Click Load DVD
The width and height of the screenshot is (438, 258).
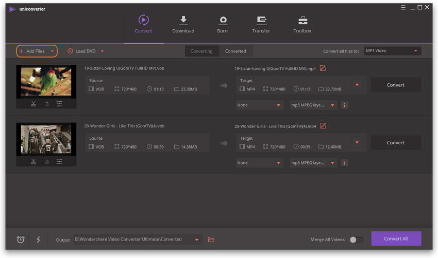(81, 51)
